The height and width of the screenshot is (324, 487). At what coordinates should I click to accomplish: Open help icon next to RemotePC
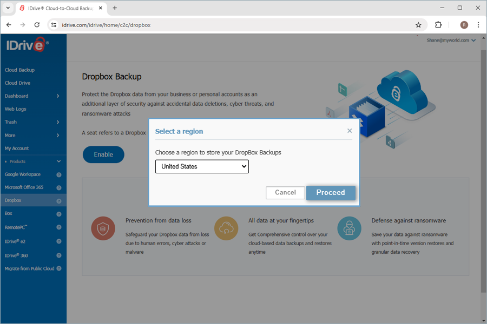58,227
